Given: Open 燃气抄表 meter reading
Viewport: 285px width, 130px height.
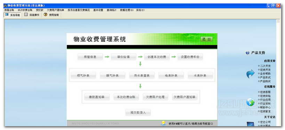Looking at the screenshot, I should click(83, 75).
